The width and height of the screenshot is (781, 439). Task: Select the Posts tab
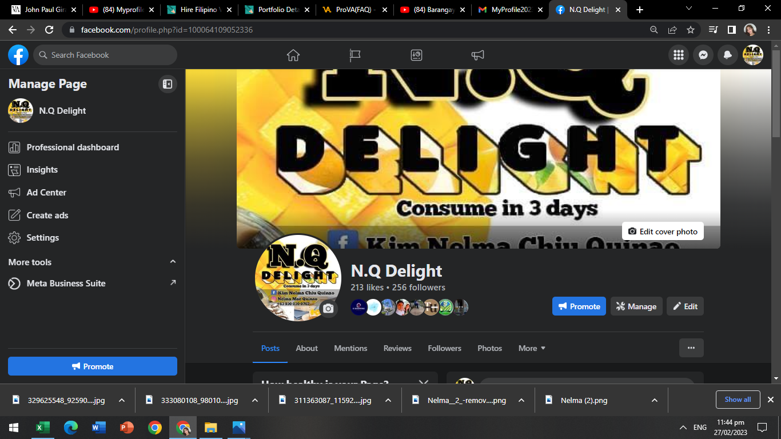coord(270,348)
